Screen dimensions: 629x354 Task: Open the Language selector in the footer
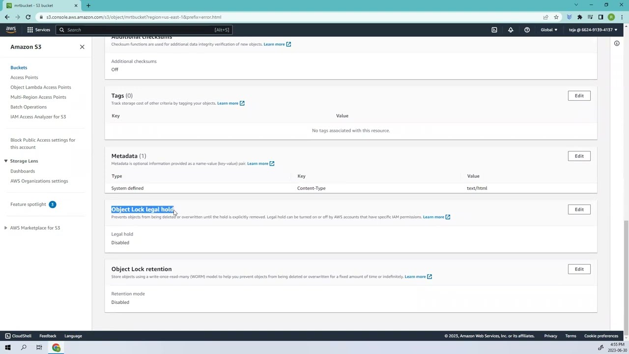pos(73,336)
